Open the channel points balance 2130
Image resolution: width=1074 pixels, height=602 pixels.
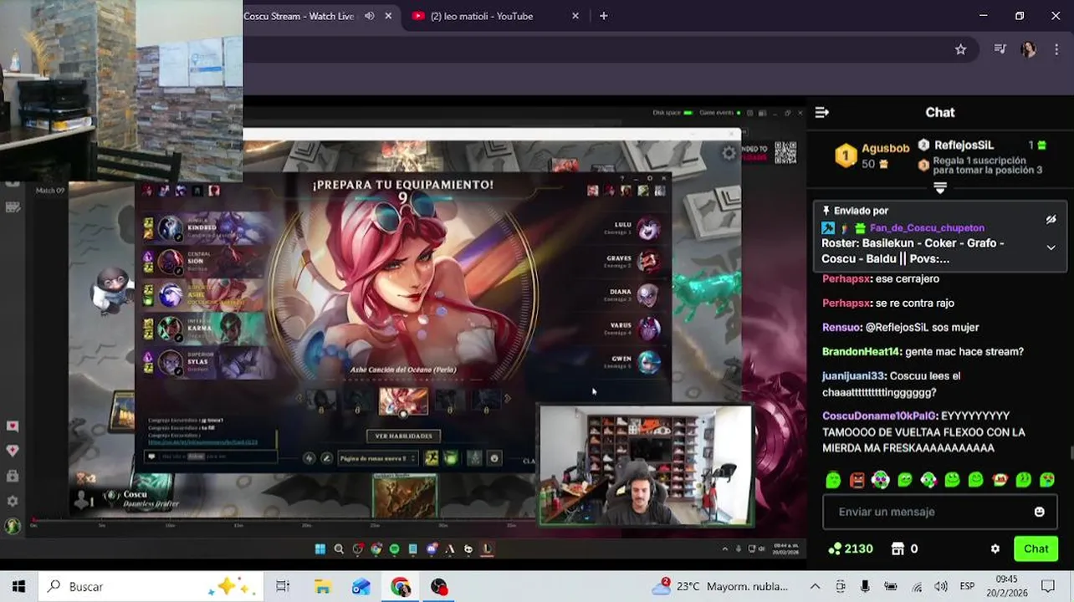coord(851,548)
